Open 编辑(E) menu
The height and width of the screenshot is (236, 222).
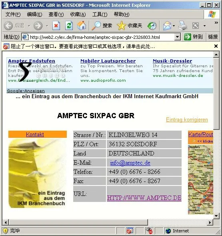34,14
